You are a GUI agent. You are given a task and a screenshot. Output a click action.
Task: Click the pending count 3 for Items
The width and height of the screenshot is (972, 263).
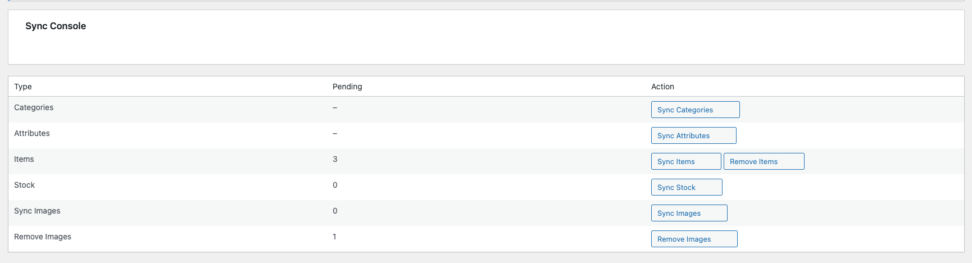335,159
